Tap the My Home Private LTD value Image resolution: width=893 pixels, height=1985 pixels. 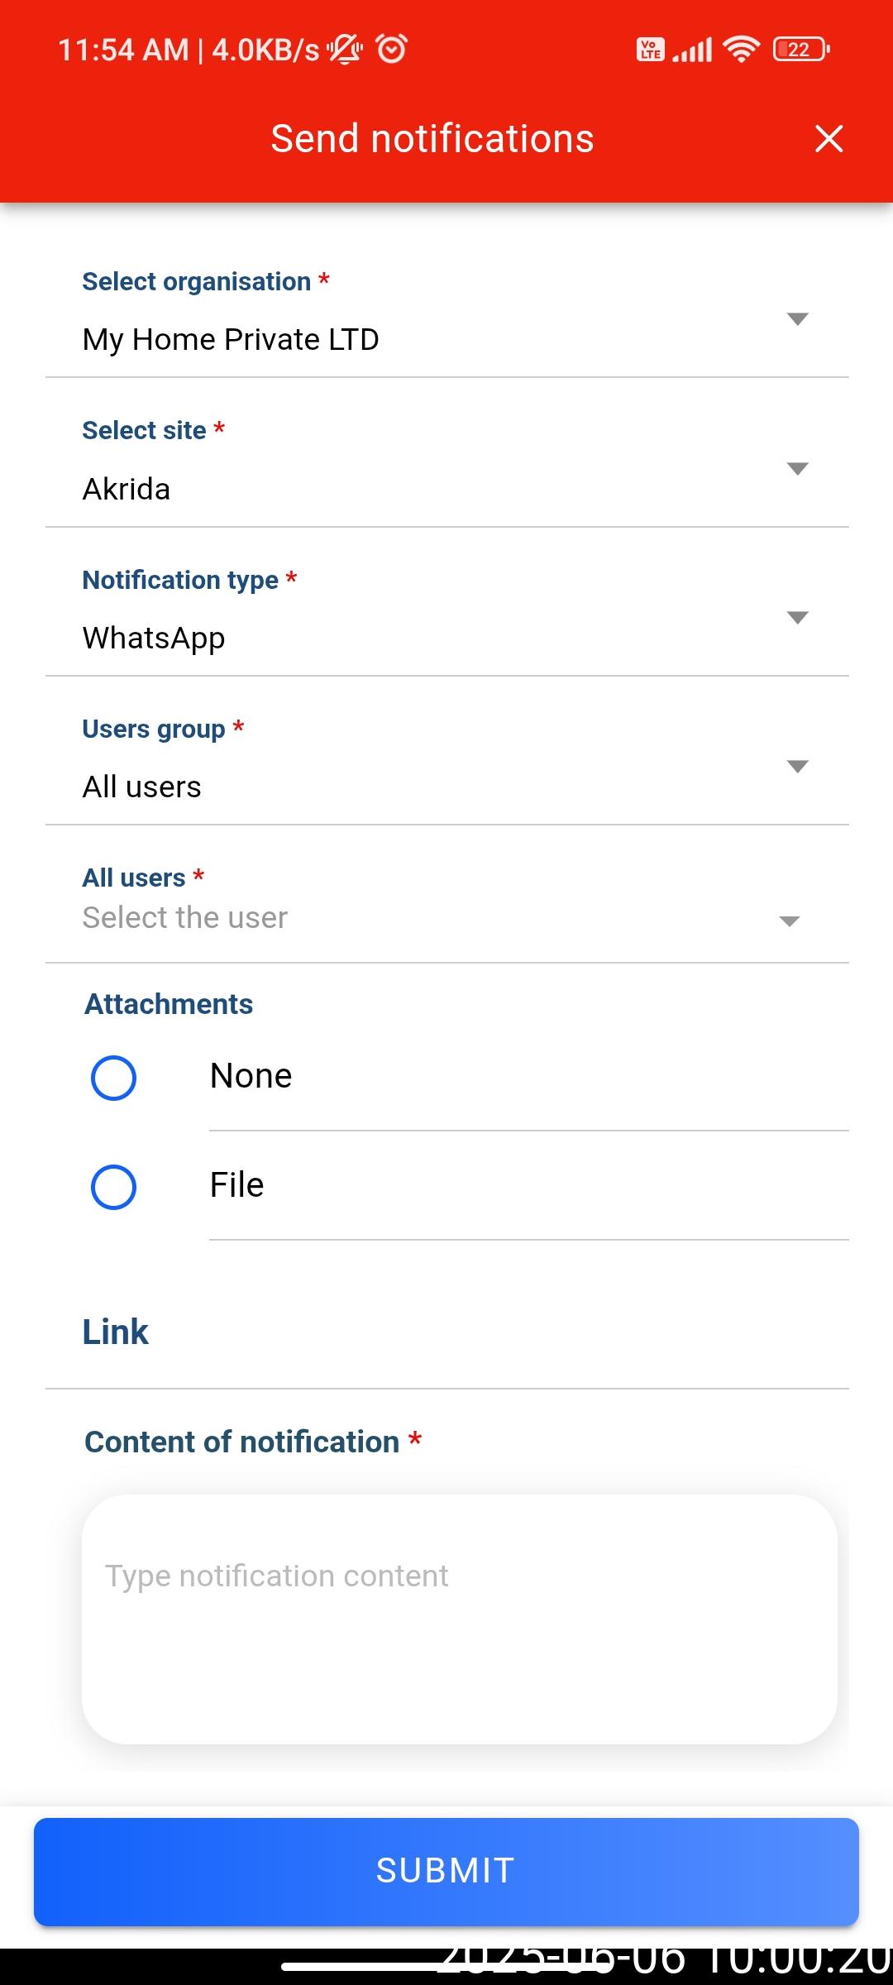pos(231,340)
